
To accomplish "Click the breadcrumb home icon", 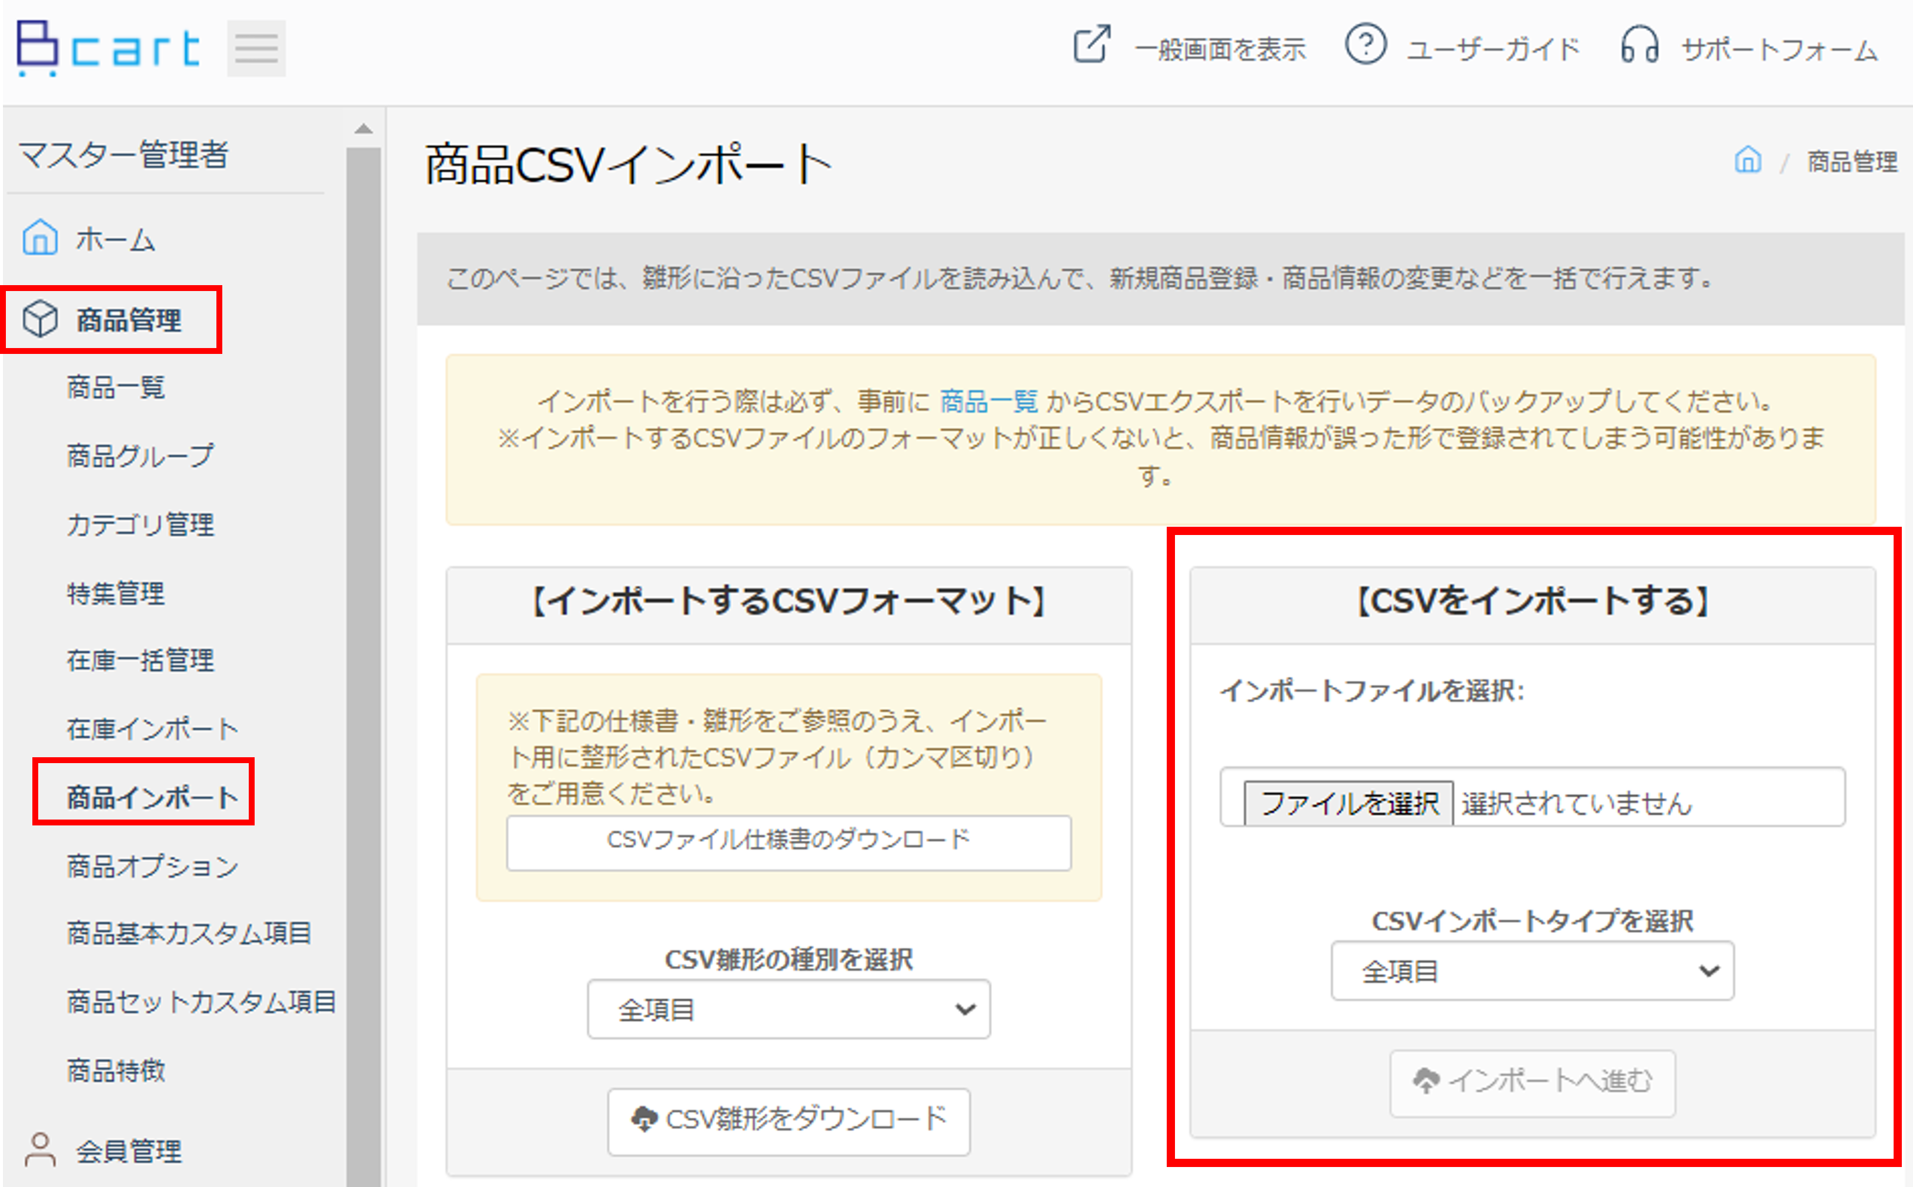I will click(1747, 160).
